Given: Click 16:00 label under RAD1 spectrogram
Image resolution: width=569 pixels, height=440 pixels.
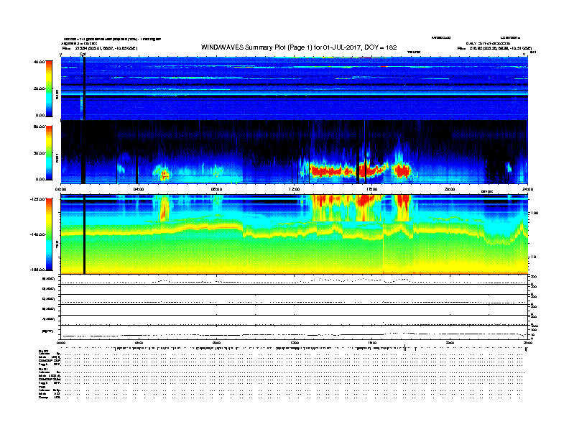Looking at the screenshot, I should coord(372,189).
